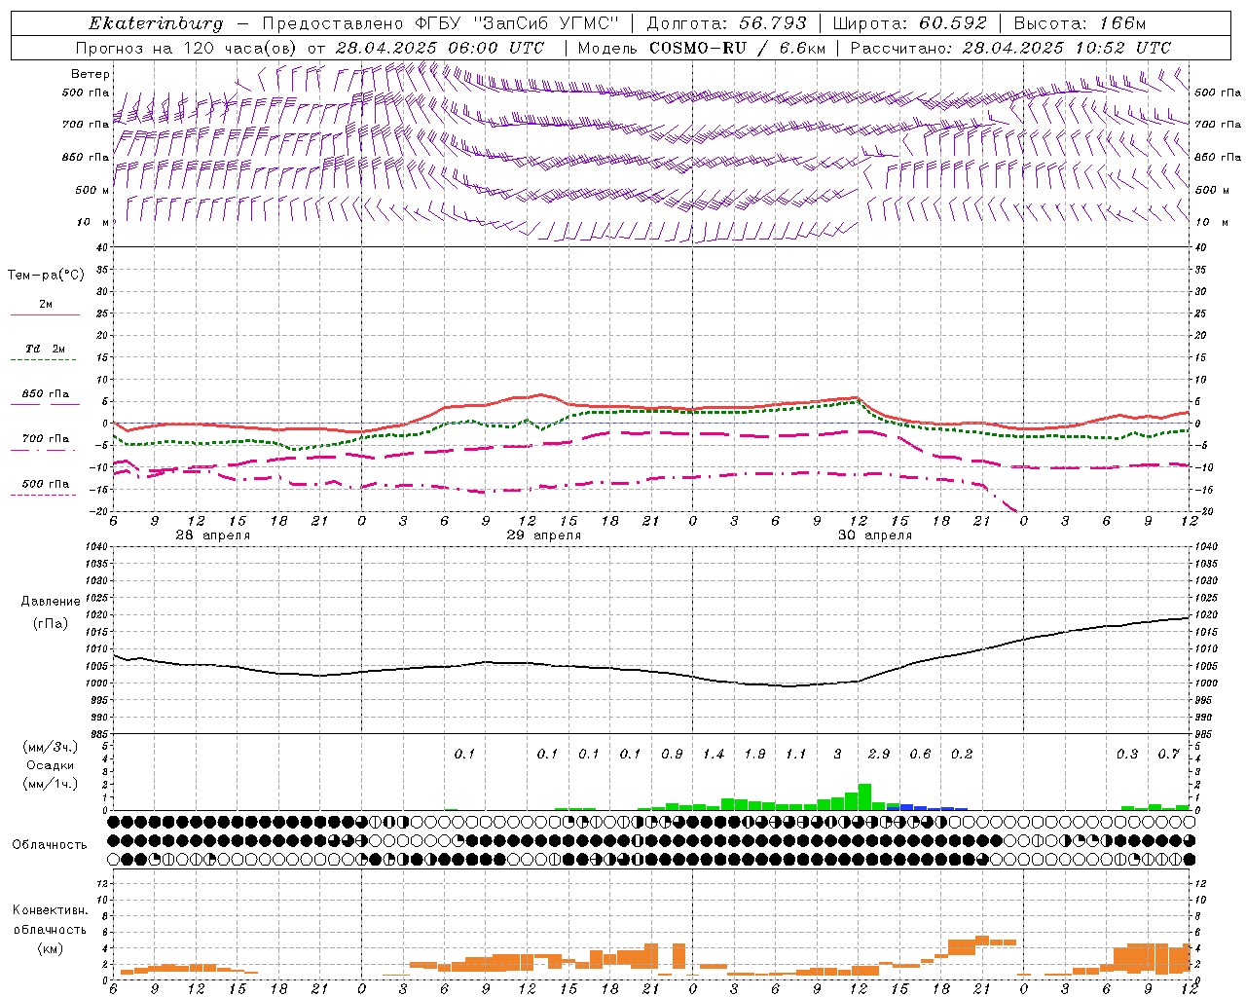Click the Долгота: 56.793 value
The width and height of the screenshot is (1246, 997).
point(725,23)
